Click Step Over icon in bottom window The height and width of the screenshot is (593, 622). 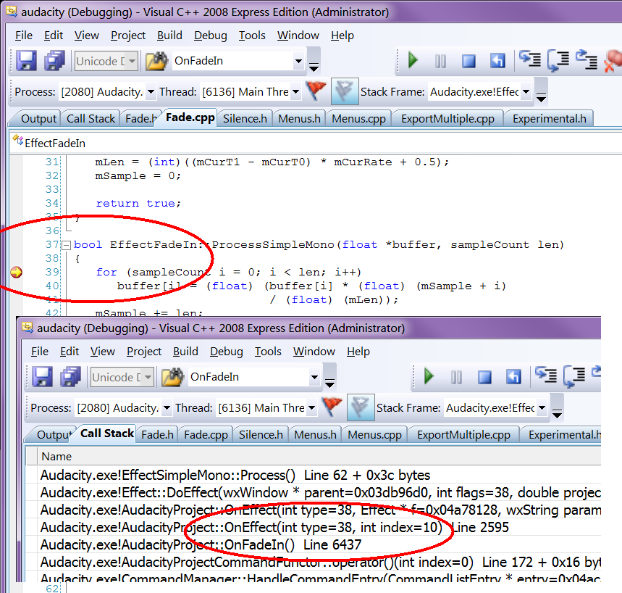574,376
